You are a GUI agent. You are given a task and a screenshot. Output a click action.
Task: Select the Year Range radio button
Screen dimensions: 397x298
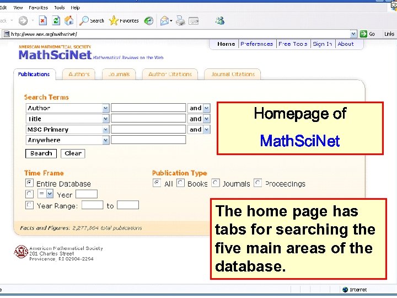pyautogui.click(x=29, y=205)
